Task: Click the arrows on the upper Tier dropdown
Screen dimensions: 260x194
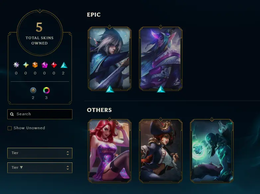Action: (68, 153)
